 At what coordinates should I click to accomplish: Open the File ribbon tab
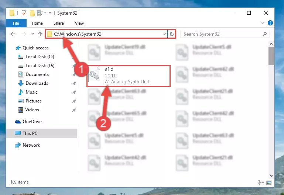16,23
